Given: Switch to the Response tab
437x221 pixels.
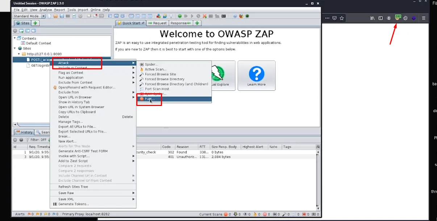Looking at the screenshot, I should tap(180, 23).
